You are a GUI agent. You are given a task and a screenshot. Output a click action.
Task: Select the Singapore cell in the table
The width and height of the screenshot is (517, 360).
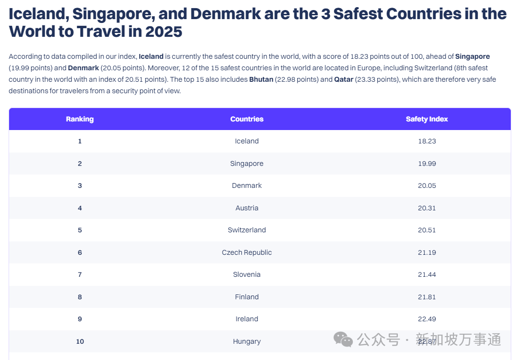[247, 164]
